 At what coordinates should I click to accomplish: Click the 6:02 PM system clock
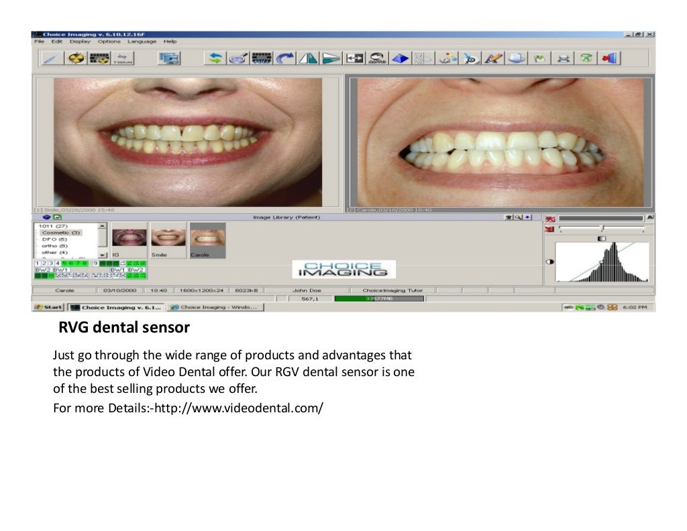tap(635, 307)
